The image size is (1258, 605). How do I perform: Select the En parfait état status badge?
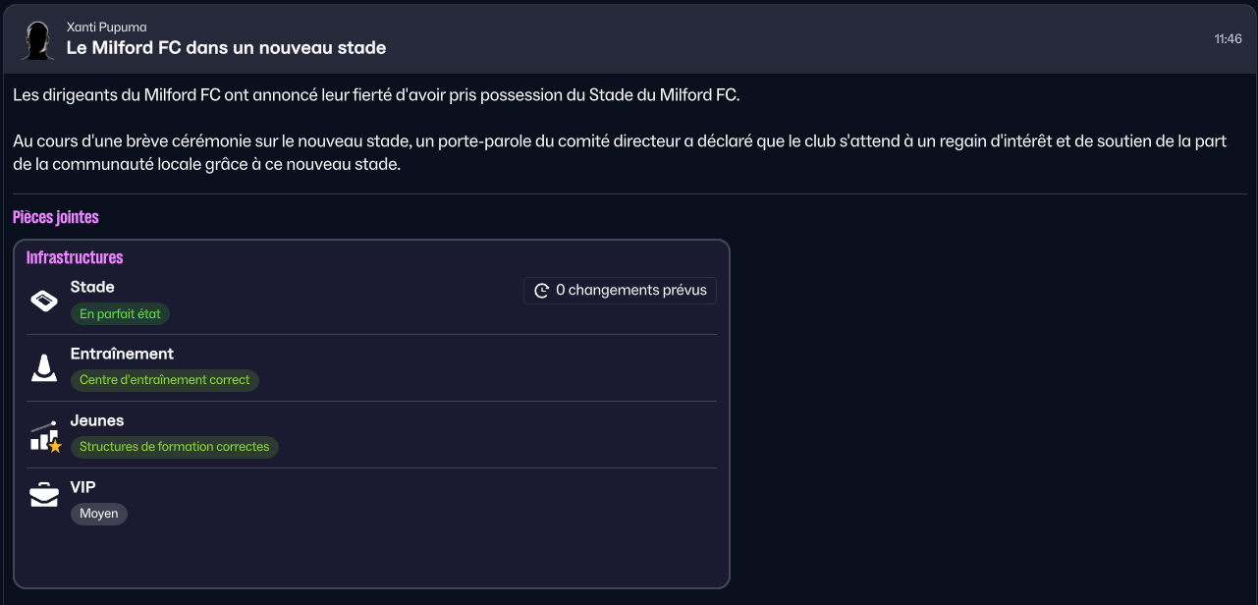[121, 314]
